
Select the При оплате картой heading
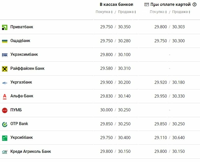tap(170, 5)
